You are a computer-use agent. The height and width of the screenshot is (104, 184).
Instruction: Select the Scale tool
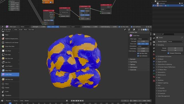coord(10,92)
